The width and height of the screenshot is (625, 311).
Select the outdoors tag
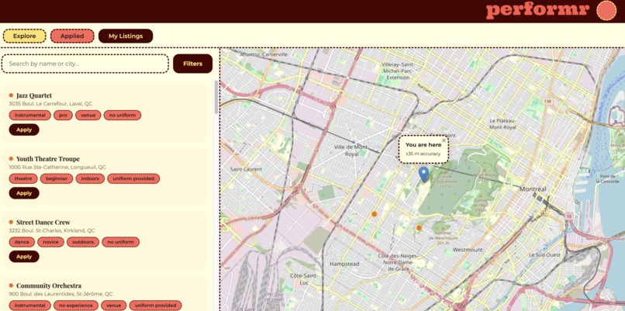[83, 242]
